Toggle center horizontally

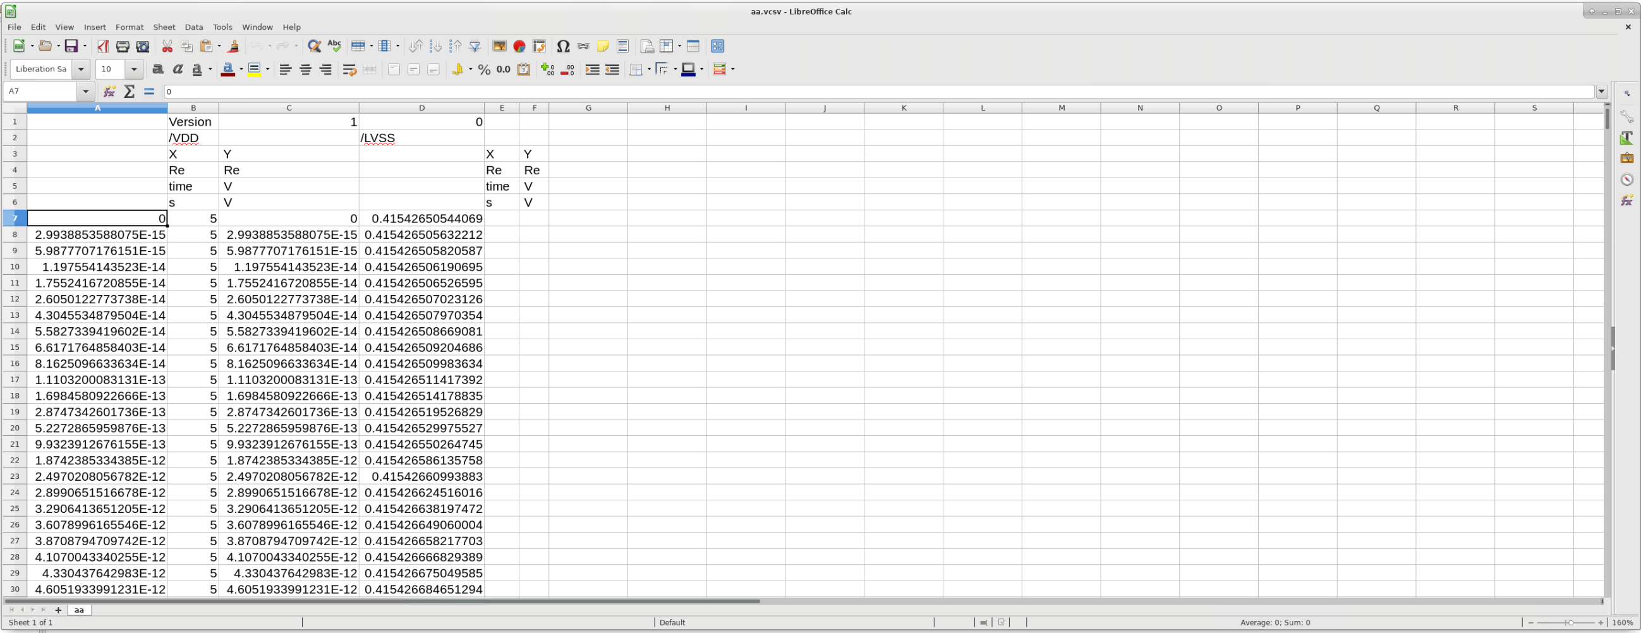tap(305, 69)
